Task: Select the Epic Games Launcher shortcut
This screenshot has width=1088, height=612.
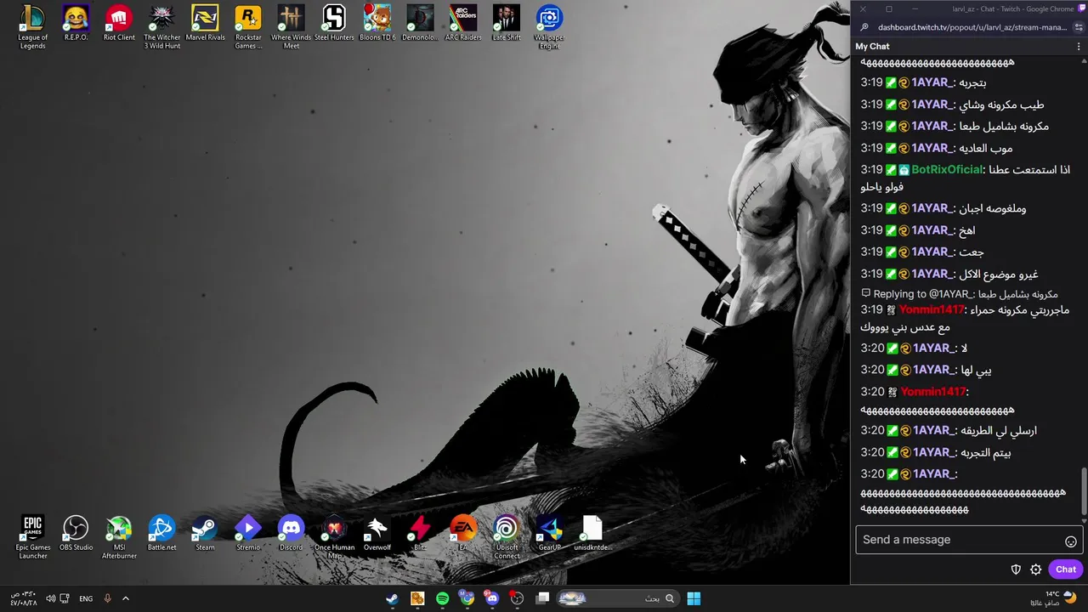Action: point(32,537)
